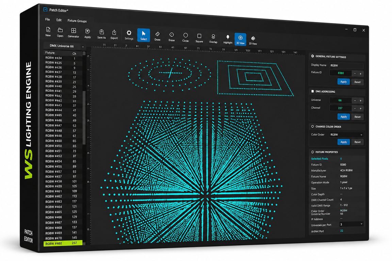Click Fixture Properties header icon
Screen dimensions: 392x261
[312, 152]
